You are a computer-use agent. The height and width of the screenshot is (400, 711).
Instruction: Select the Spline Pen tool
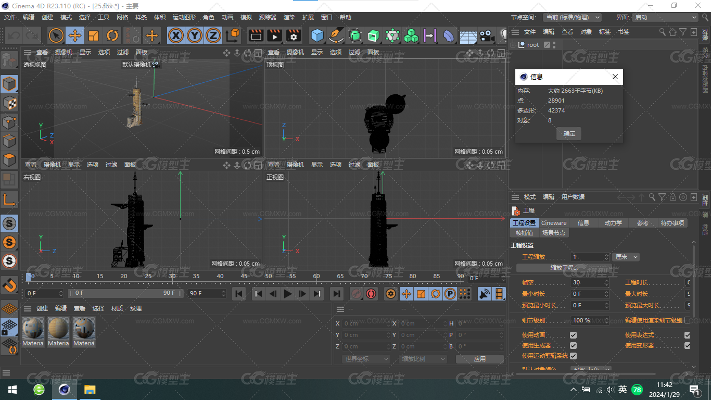(x=336, y=35)
